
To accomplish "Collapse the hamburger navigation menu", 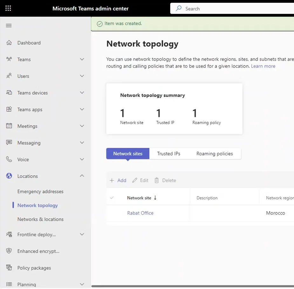I will coord(9,25).
